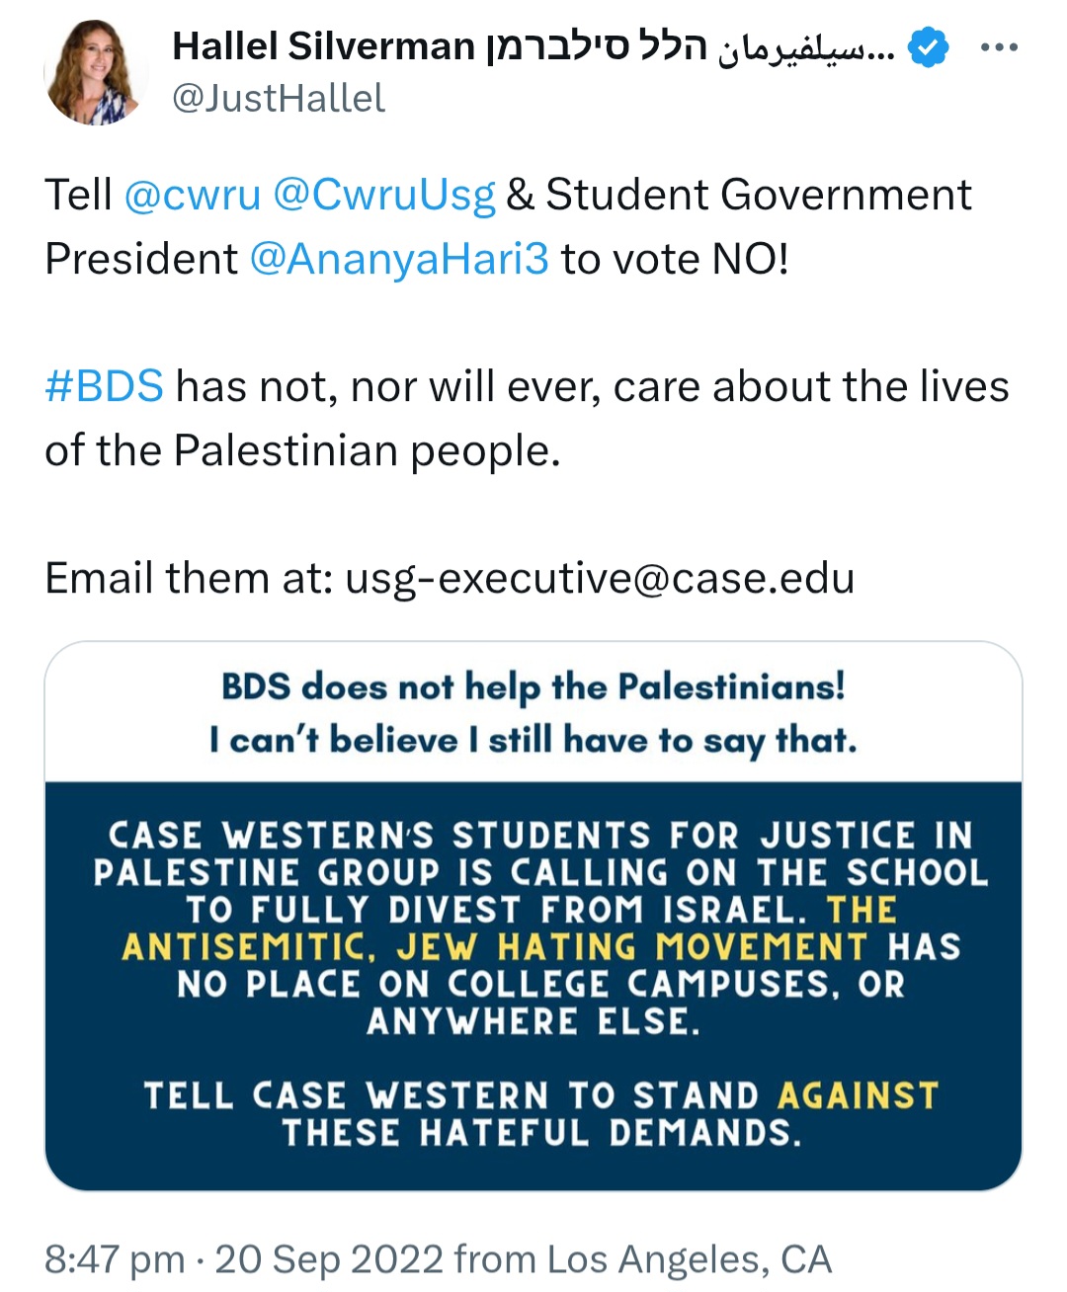This screenshot has width=1067, height=1292.
Task: Open the @cwru mention
Action: coord(193,195)
